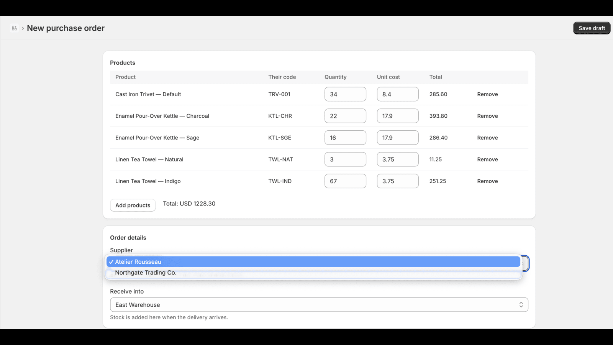Screen dimensions: 613x345
Task: Click Linen Tea Towel — Indigo name
Action: (x=148, y=181)
